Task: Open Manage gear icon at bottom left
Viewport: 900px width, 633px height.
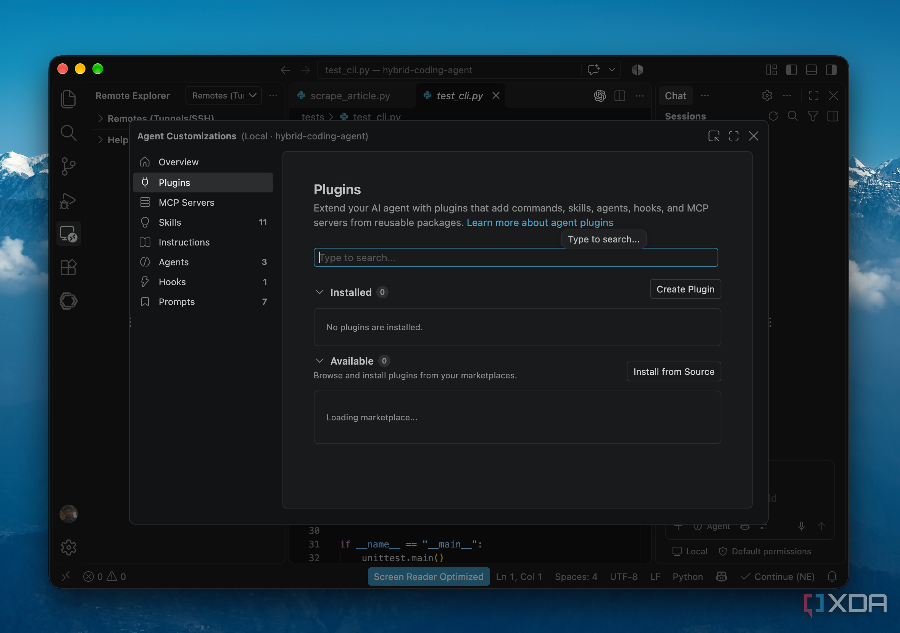Action: click(69, 547)
